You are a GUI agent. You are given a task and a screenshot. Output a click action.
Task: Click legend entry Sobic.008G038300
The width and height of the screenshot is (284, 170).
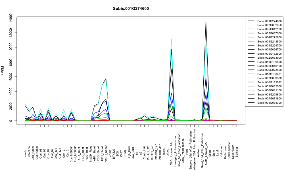point(269,103)
